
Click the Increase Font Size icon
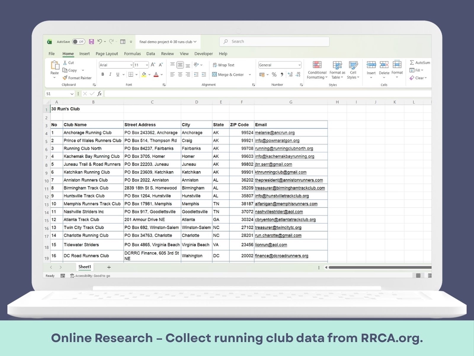click(153, 65)
